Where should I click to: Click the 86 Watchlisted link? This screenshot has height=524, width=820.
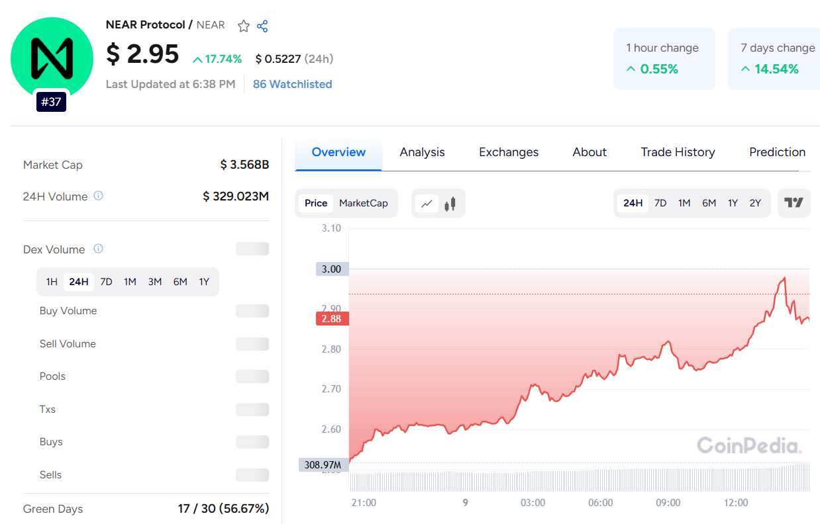coord(292,84)
